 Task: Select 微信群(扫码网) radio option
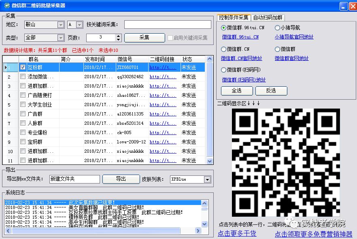click(223, 70)
